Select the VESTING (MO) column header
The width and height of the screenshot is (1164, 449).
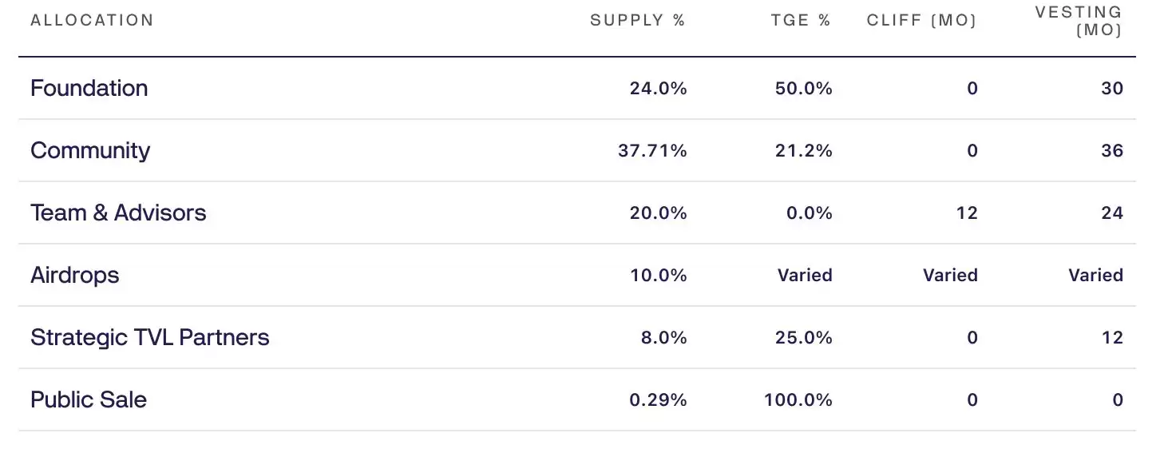click(1079, 22)
